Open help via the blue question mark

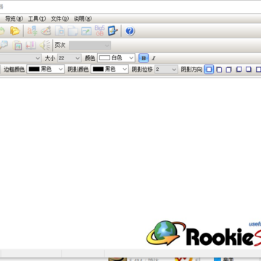coord(130,31)
